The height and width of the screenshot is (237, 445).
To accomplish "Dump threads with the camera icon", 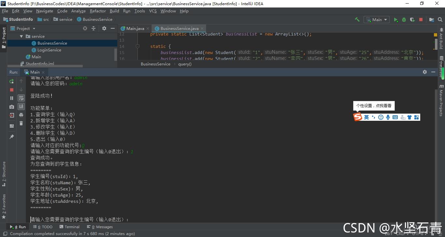I will tap(12, 106).
